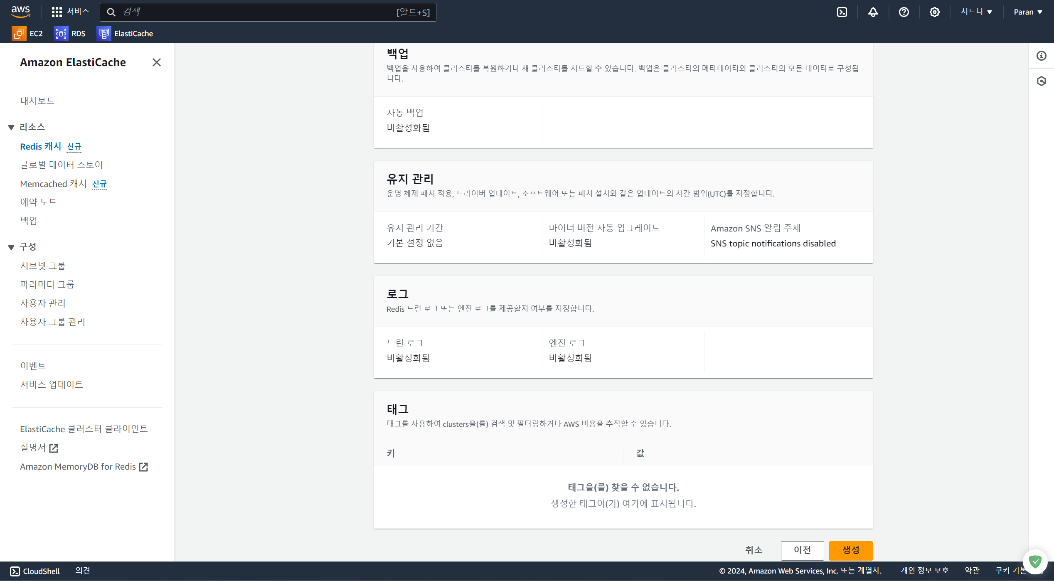Open 파라미터 그룹

47,285
